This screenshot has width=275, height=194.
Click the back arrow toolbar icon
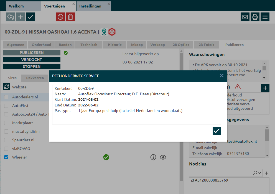point(11,17)
